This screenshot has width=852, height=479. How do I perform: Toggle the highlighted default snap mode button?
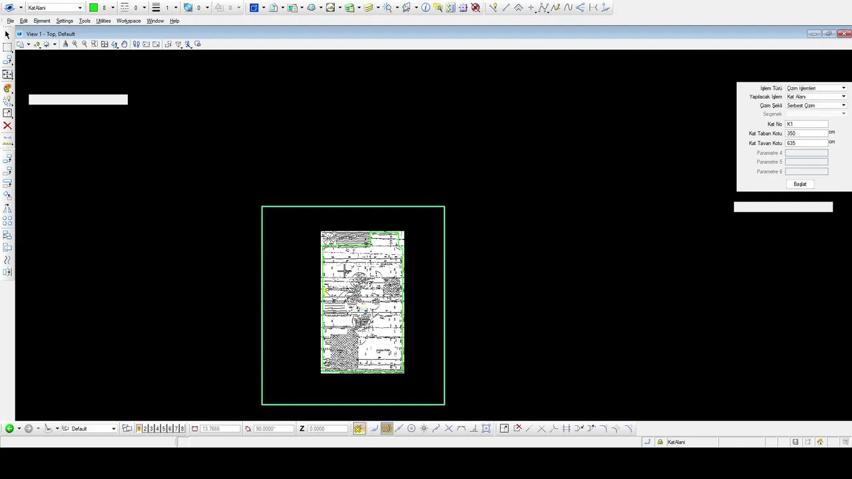click(x=387, y=428)
